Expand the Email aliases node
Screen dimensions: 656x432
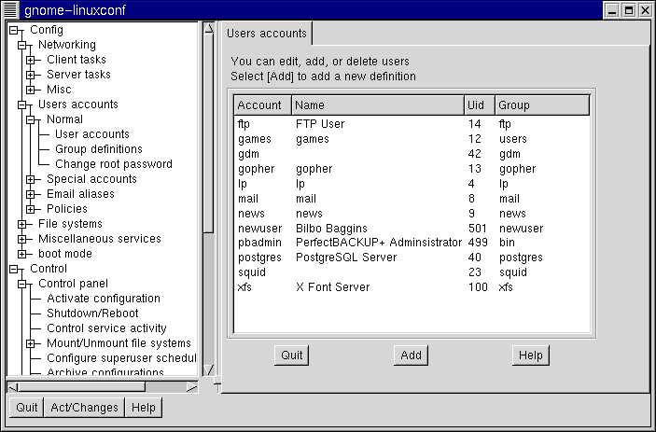click(x=30, y=194)
